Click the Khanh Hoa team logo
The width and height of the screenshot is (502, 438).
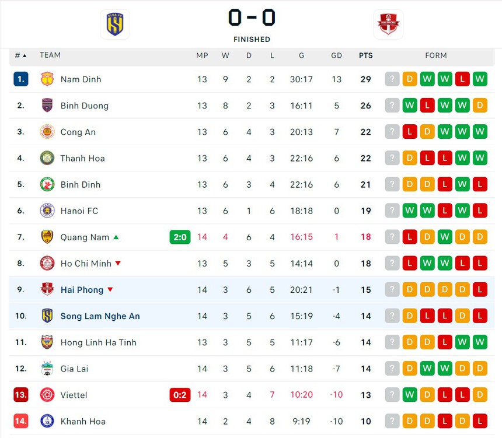pyautogui.click(x=47, y=421)
